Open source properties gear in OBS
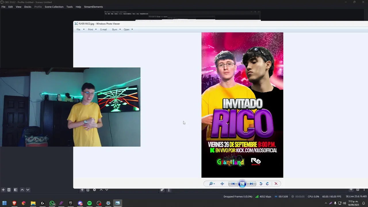Screen dimensions: 368x207 [x=94, y=190]
